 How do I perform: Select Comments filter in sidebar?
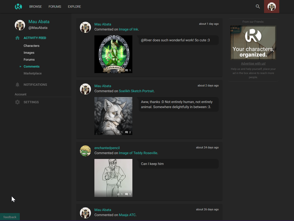[x=31, y=66]
